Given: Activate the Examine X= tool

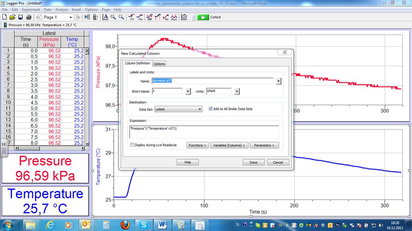Looking at the screenshot, I should [132, 17].
